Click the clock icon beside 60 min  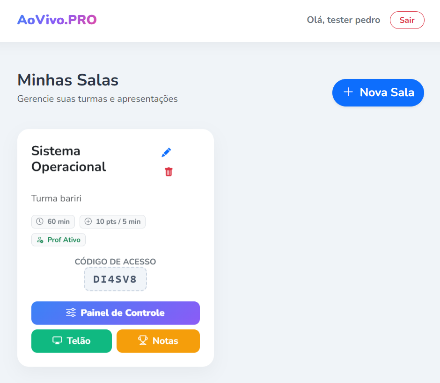click(40, 221)
